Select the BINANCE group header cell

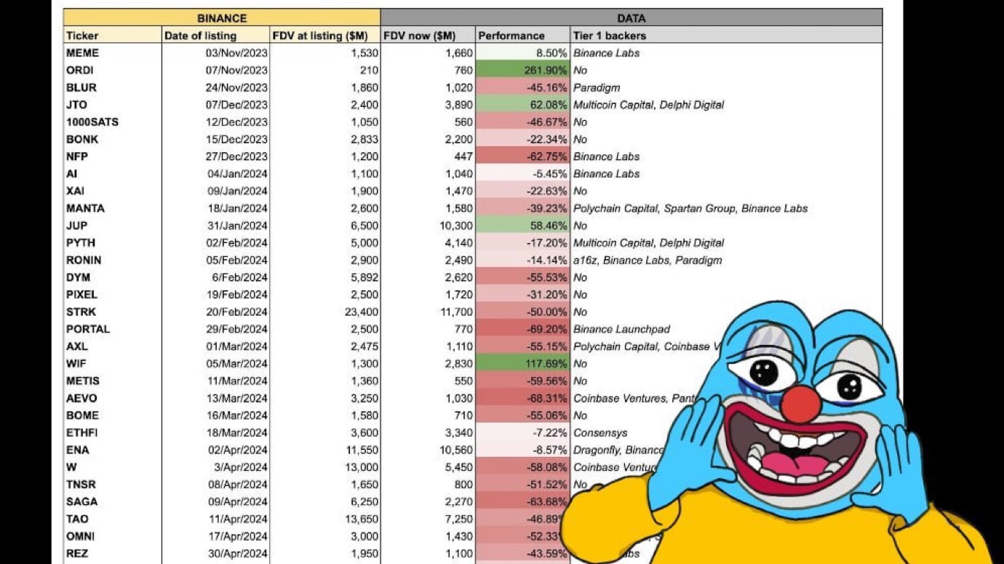222,18
